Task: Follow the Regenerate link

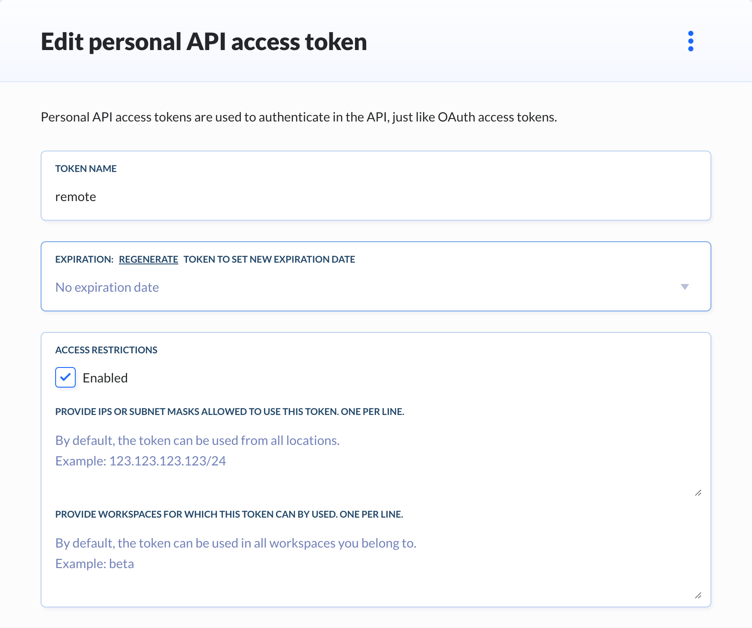Action: point(148,259)
